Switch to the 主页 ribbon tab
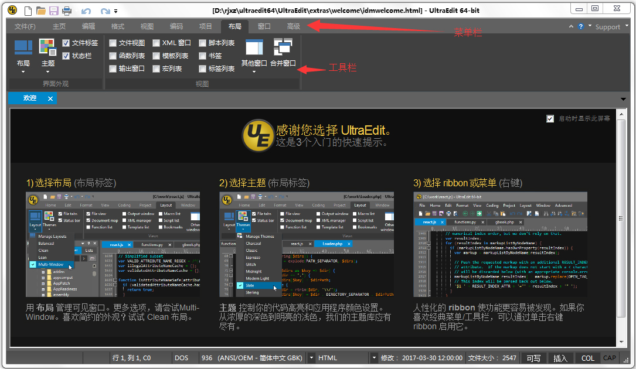636x369 pixels. tap(59, 26)
